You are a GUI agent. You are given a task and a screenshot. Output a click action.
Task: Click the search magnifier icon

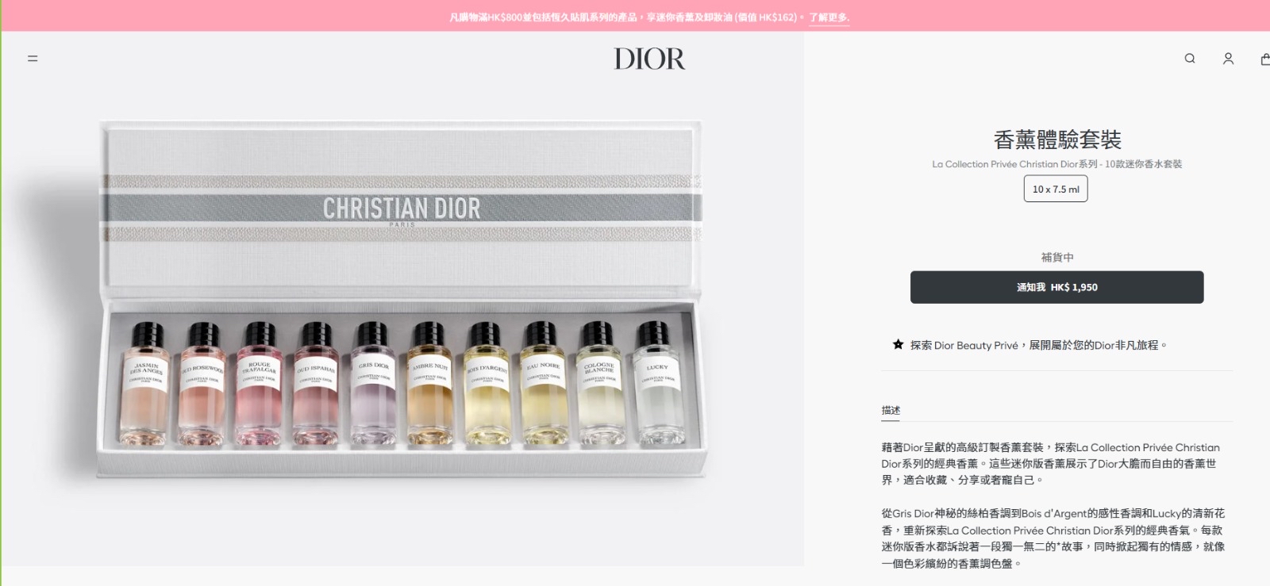(1190, 59)
